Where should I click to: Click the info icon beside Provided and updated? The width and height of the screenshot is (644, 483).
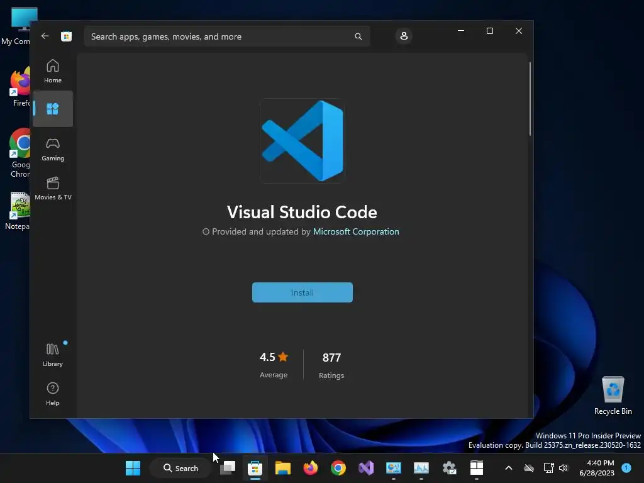coord(206,231)
